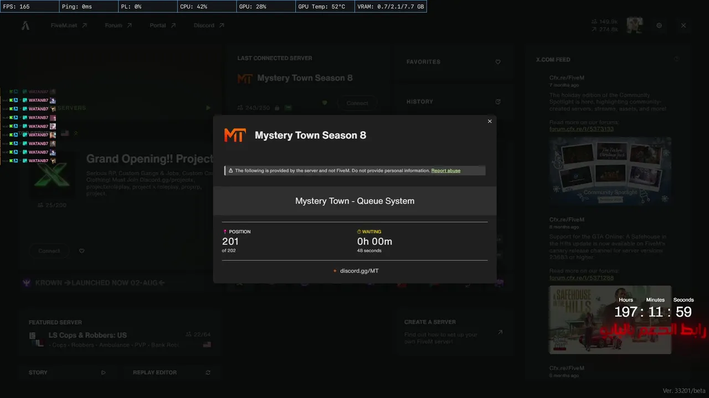Open the FiveM.net link
Viewport: 709px width, 398px height.
tap(69, 25)
